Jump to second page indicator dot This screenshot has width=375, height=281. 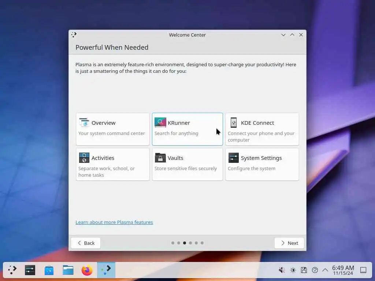[x=179, y=243]
